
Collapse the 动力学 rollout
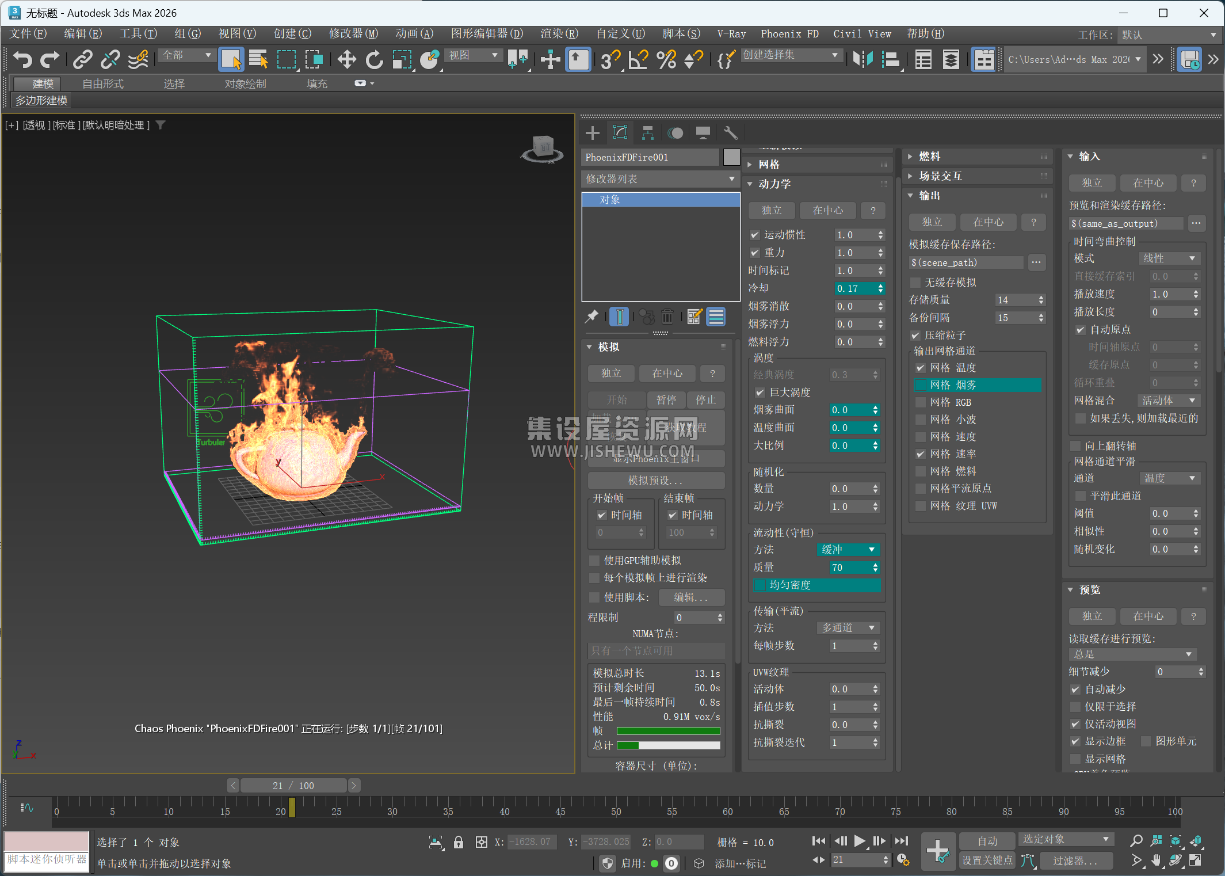click(817, 184)
